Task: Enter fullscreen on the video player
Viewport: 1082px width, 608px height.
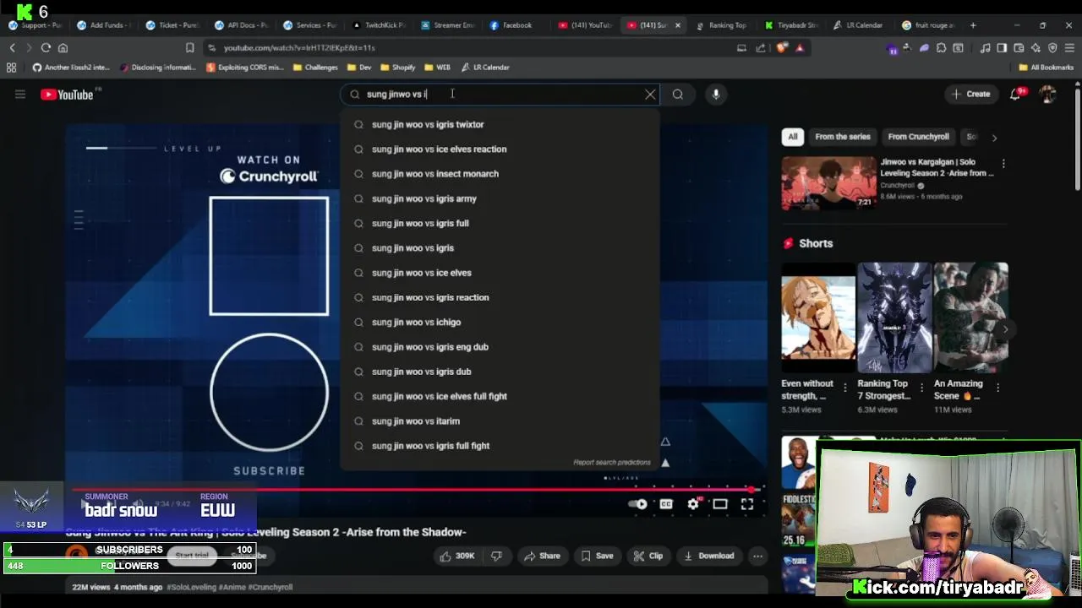Action: pos(747,504)
